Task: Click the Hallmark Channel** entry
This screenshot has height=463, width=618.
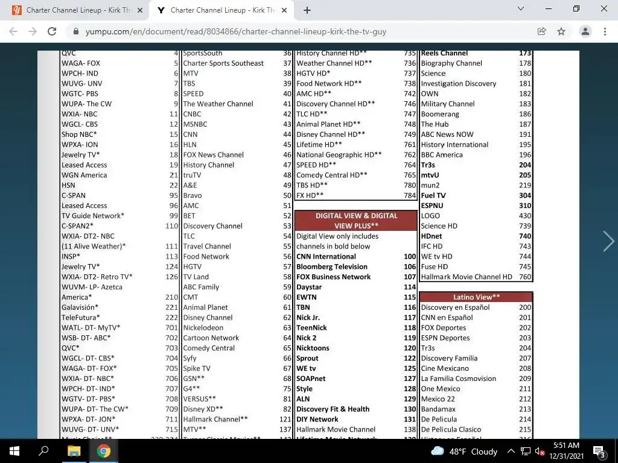Action: (215, 420)
